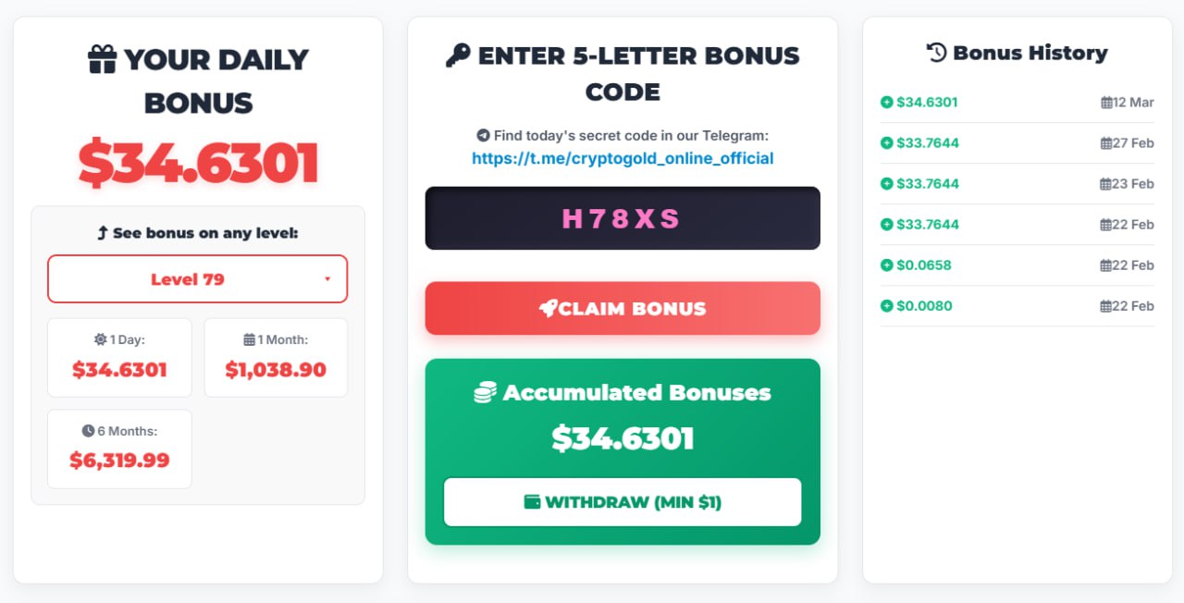Click the rocket icon on Claim Bonus
1184x603 pixels.
[x=548, y=309]
